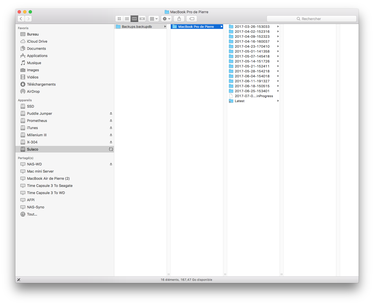This screenshot has height=305, width=374.
Task: Click the Edit Tags toolbar button
Action: coord(192,19)
